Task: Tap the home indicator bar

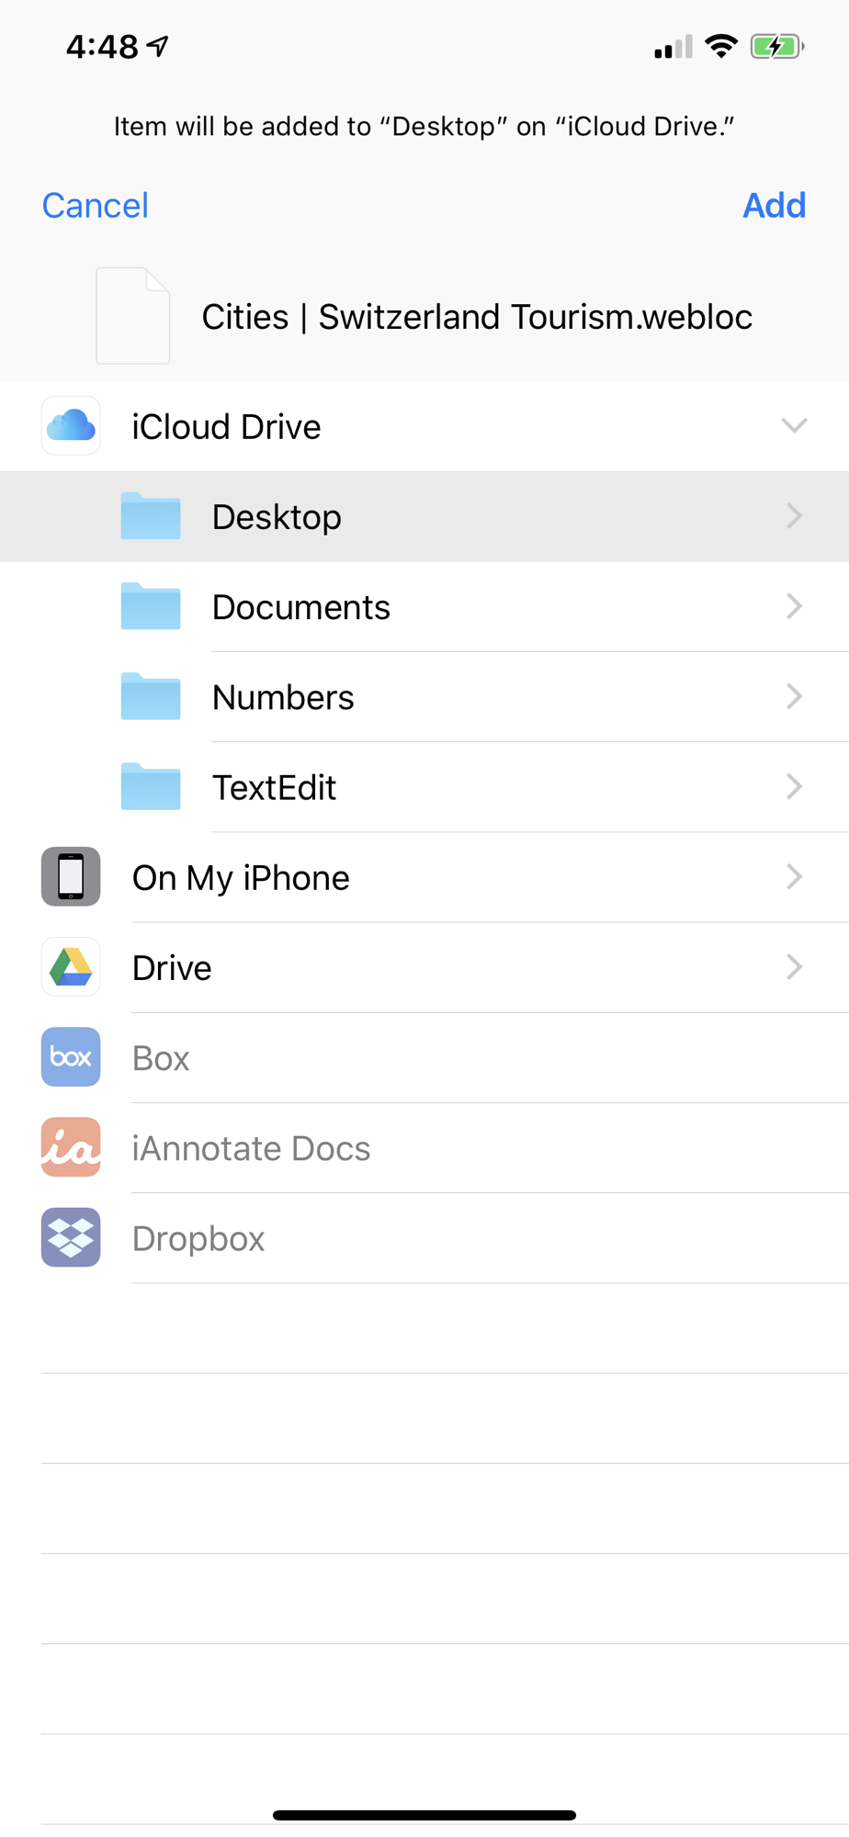Action: 424,1815
